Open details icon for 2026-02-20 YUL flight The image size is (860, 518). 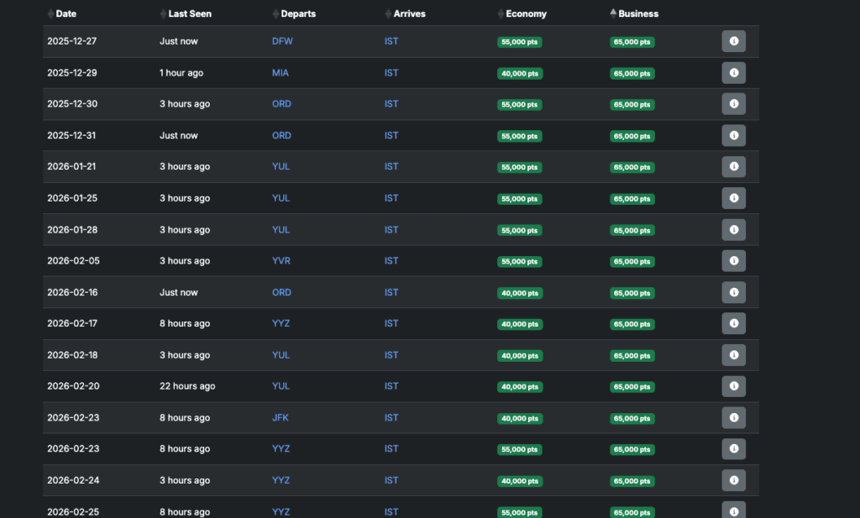point(733,386)
